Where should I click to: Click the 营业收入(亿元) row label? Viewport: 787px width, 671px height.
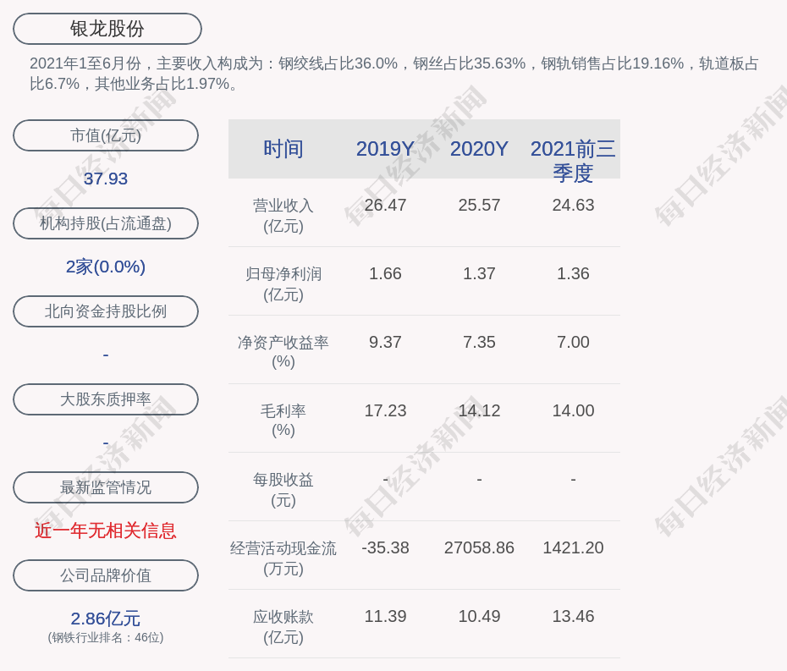coord(283,215)
